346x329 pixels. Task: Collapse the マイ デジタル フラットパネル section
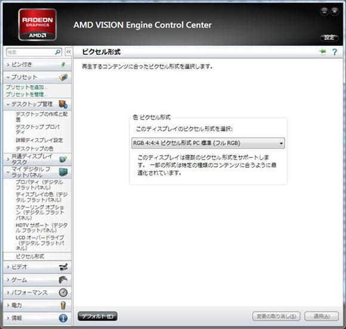8,172
